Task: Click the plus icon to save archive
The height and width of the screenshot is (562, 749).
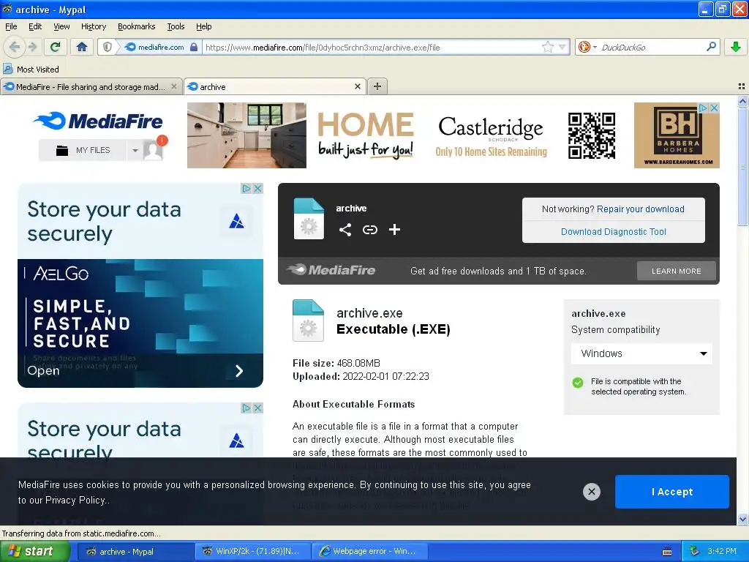Action: tap(394, 230)
